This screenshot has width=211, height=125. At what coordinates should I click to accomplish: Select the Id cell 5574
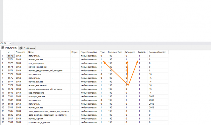[11, 70]
